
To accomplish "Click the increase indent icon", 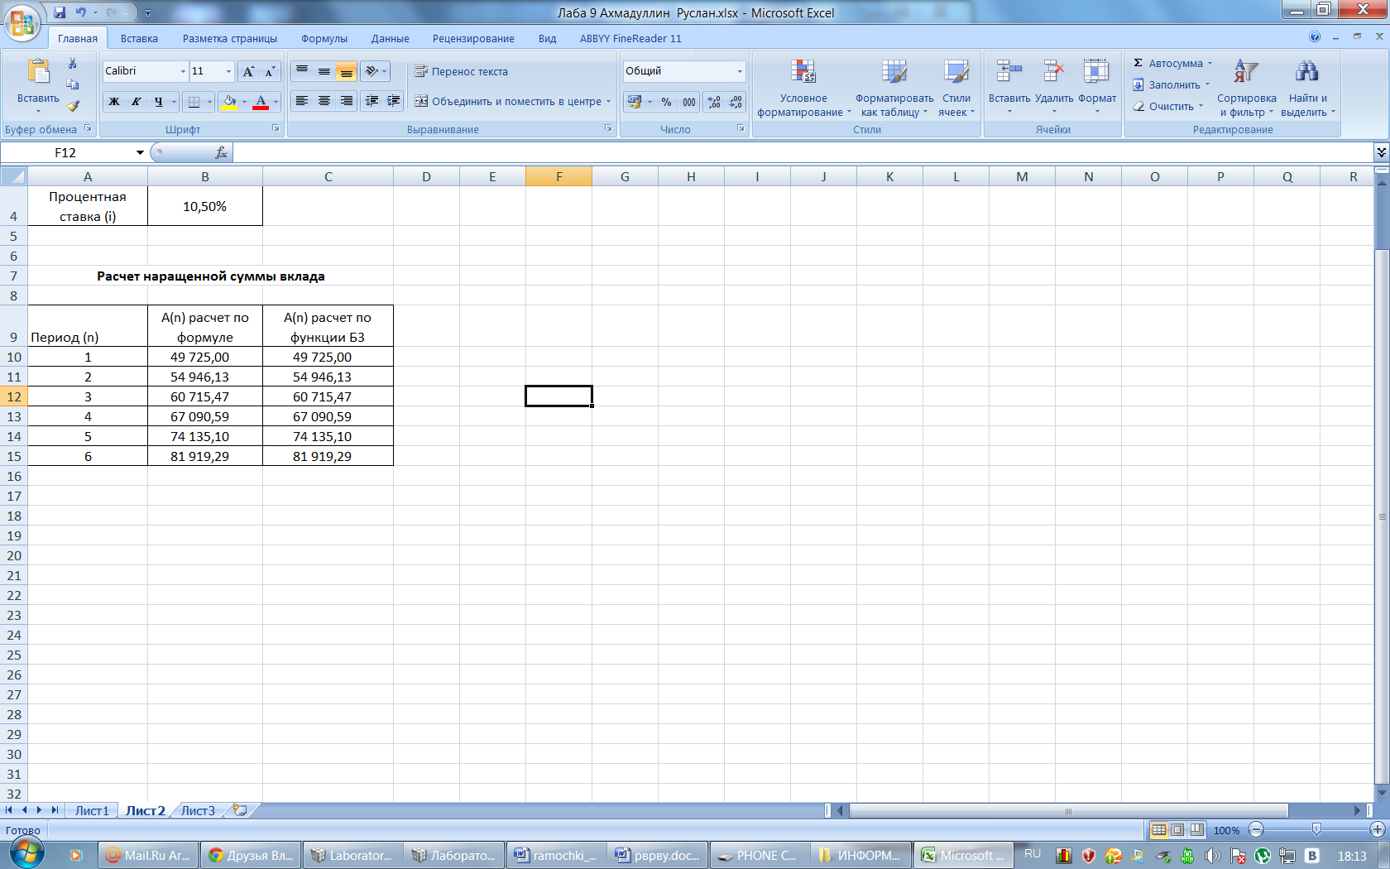I will point(394,101).
